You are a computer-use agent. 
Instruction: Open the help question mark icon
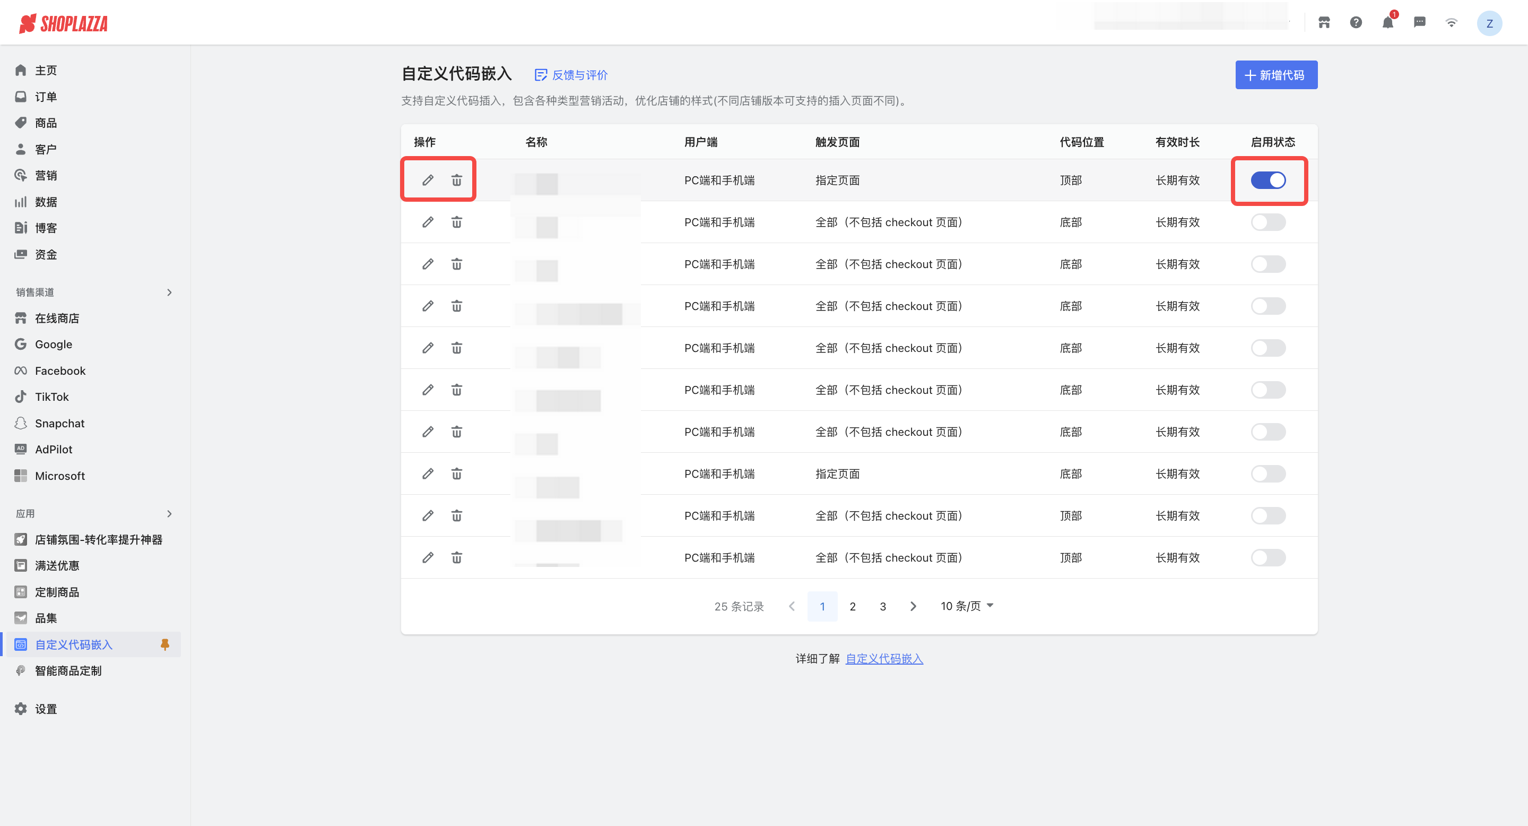point(1356,22)
